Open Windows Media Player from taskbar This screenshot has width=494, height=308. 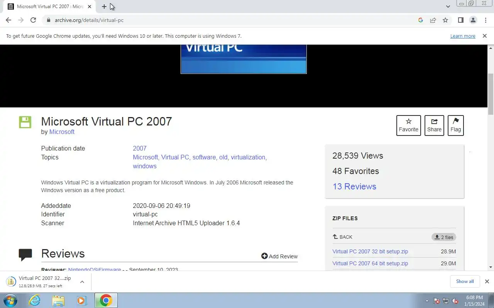point(82,300)
